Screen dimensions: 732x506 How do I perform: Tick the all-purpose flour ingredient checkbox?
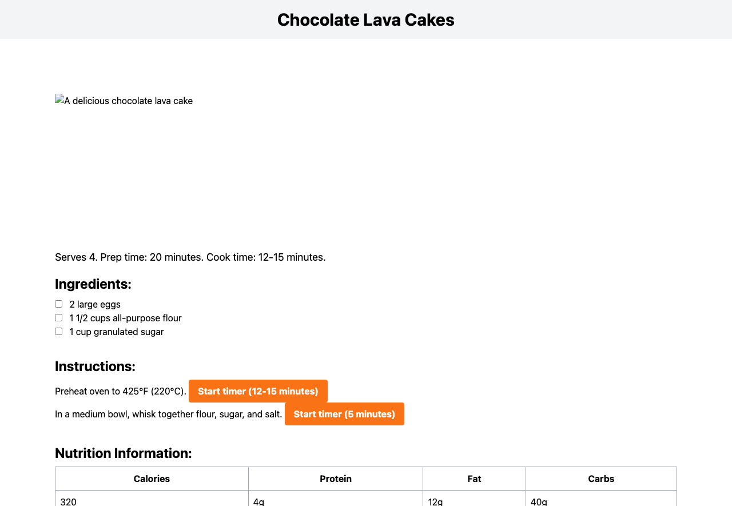click(58, 318)
